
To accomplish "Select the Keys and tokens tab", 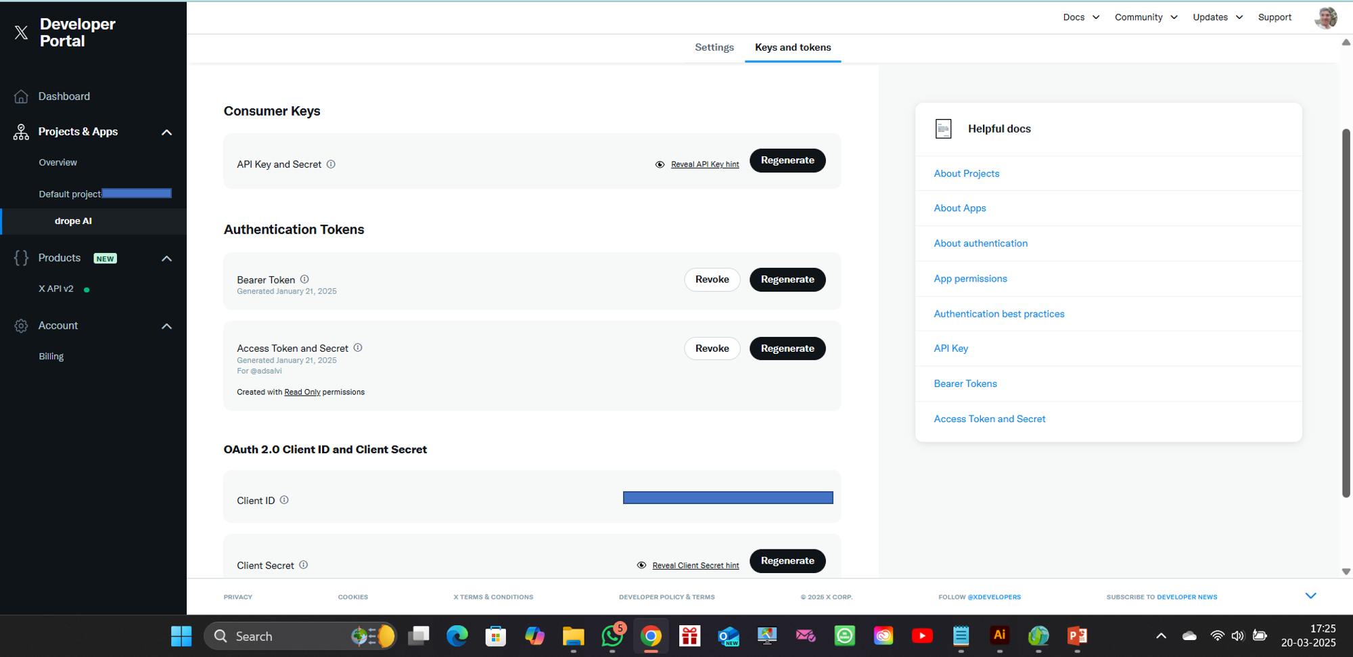I will pyautogui.click(x=793, y=47).
